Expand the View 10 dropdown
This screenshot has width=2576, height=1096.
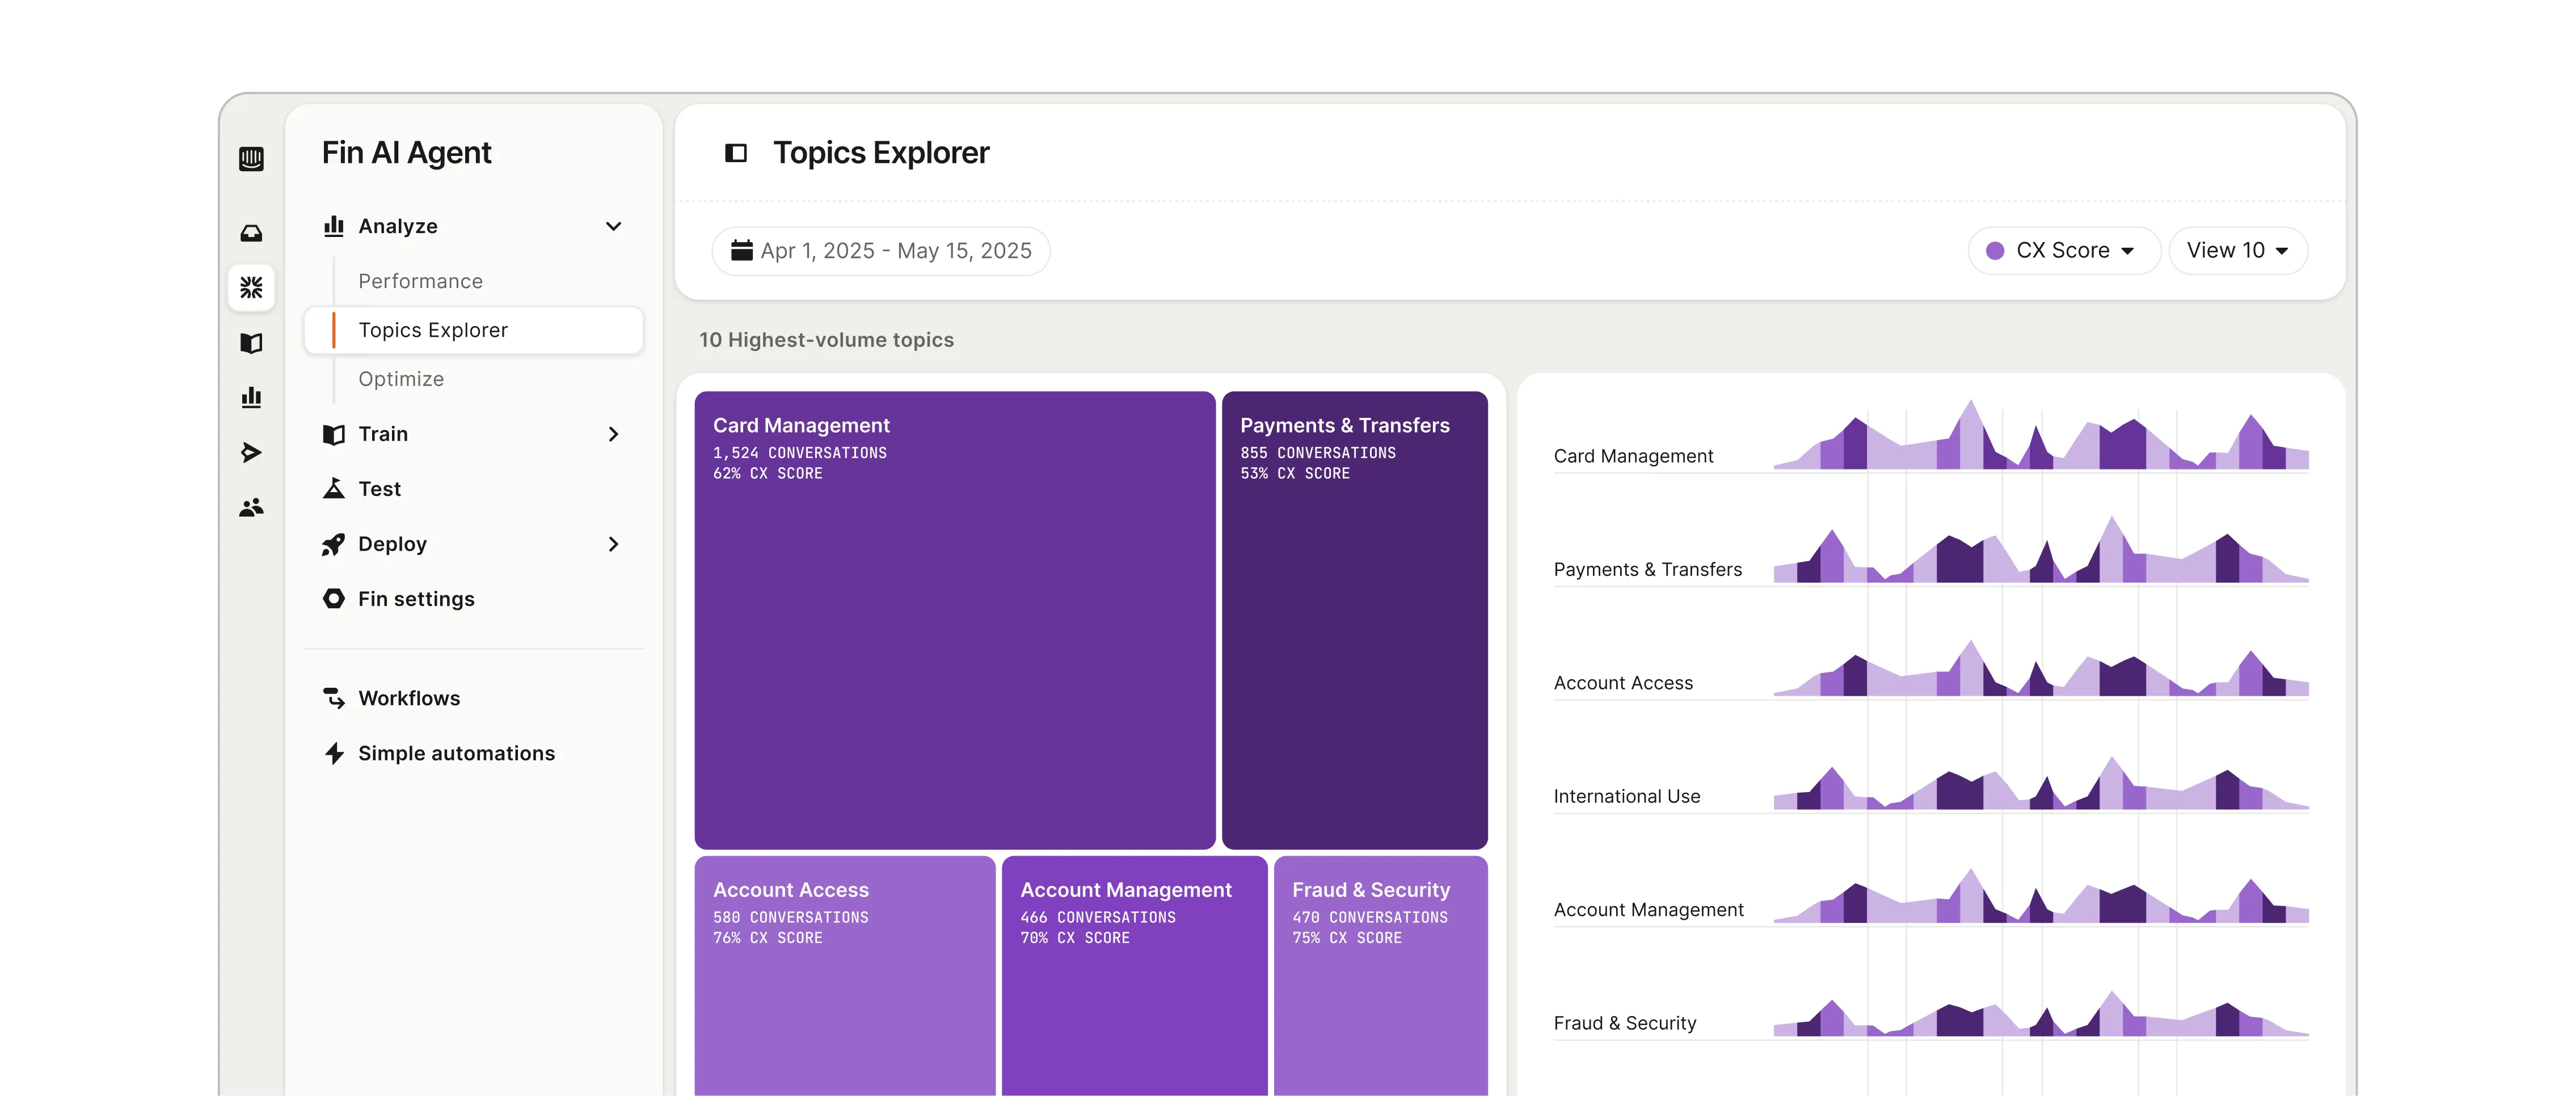(2238, 250)
